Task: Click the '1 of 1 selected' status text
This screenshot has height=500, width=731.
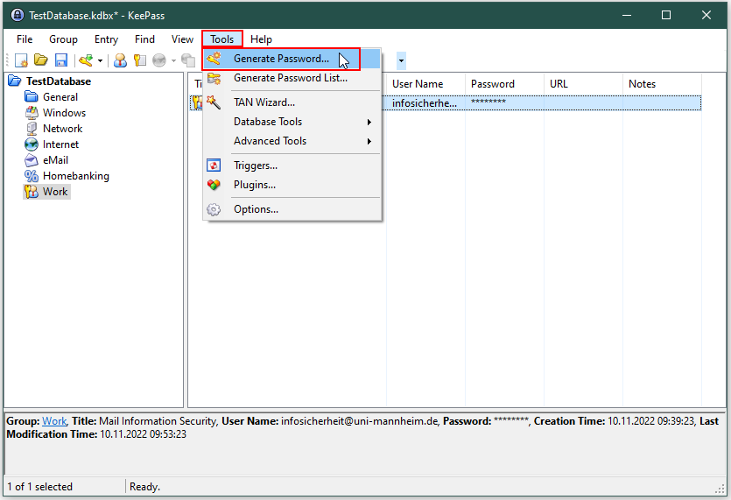Action: (40, 487)
